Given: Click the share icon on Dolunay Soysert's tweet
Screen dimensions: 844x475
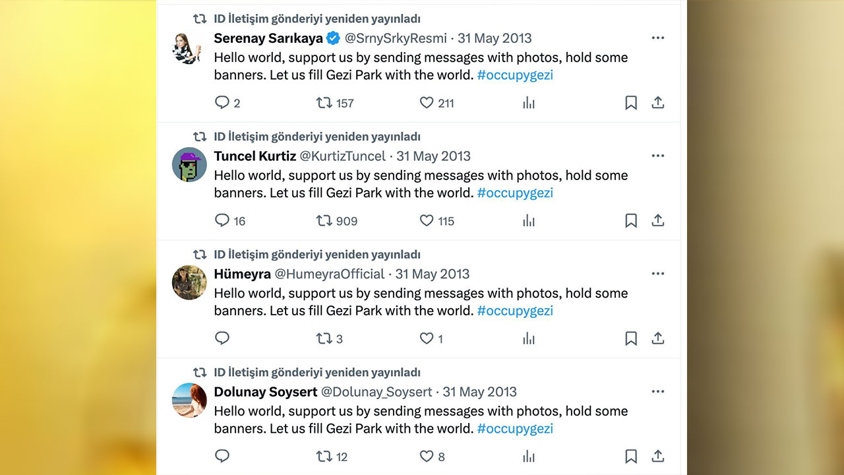Looking at the screenshot, I should (x=657, y=456).
